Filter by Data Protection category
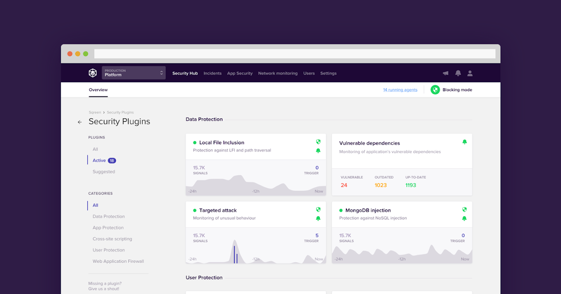 coord(108,217)
